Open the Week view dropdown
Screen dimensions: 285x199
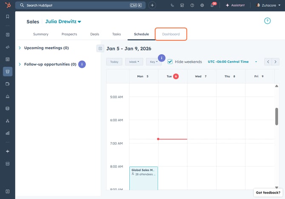(134, 62)
